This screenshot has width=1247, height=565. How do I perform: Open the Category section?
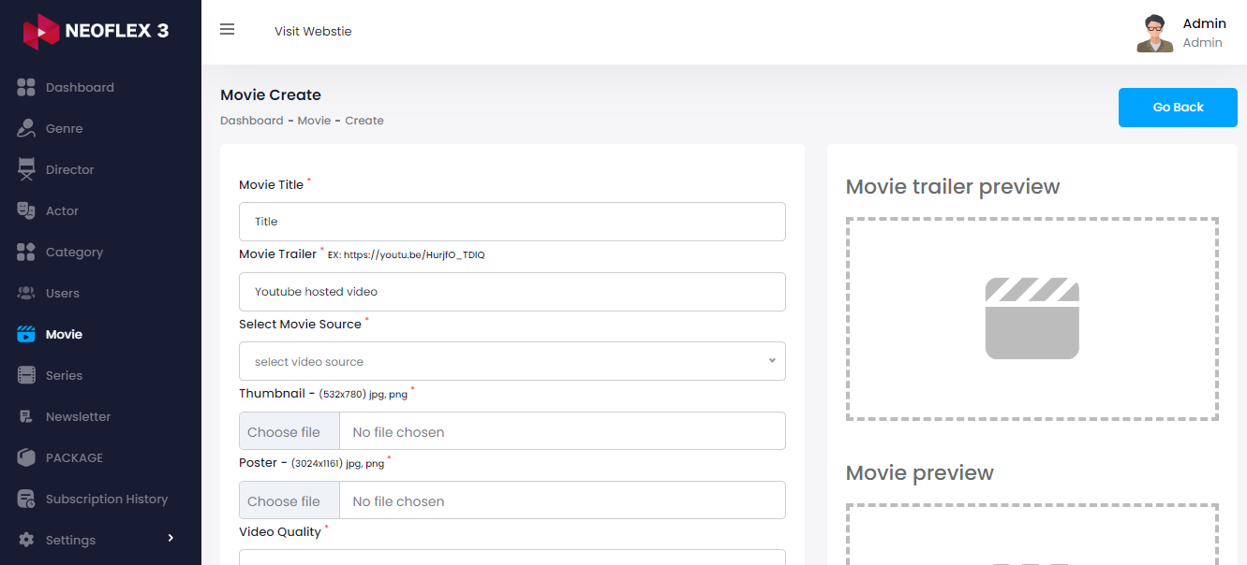[26, 252]
